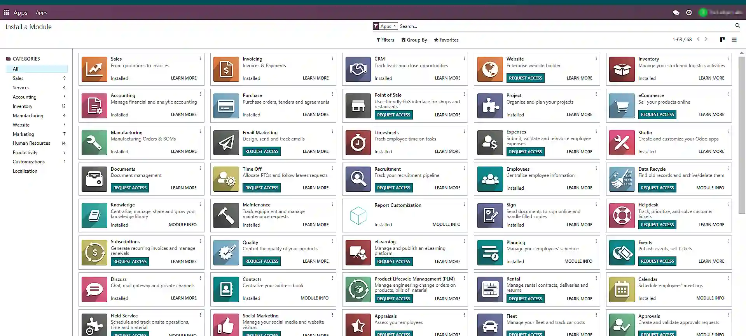This screenshot has width=746, height=336.
Task: Click Learn More on the Invoicing card
Action: pos(315,78)
